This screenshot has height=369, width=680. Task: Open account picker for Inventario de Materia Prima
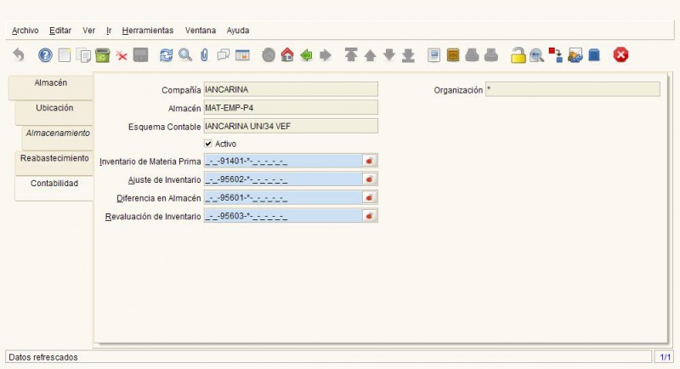pos(370,161)
